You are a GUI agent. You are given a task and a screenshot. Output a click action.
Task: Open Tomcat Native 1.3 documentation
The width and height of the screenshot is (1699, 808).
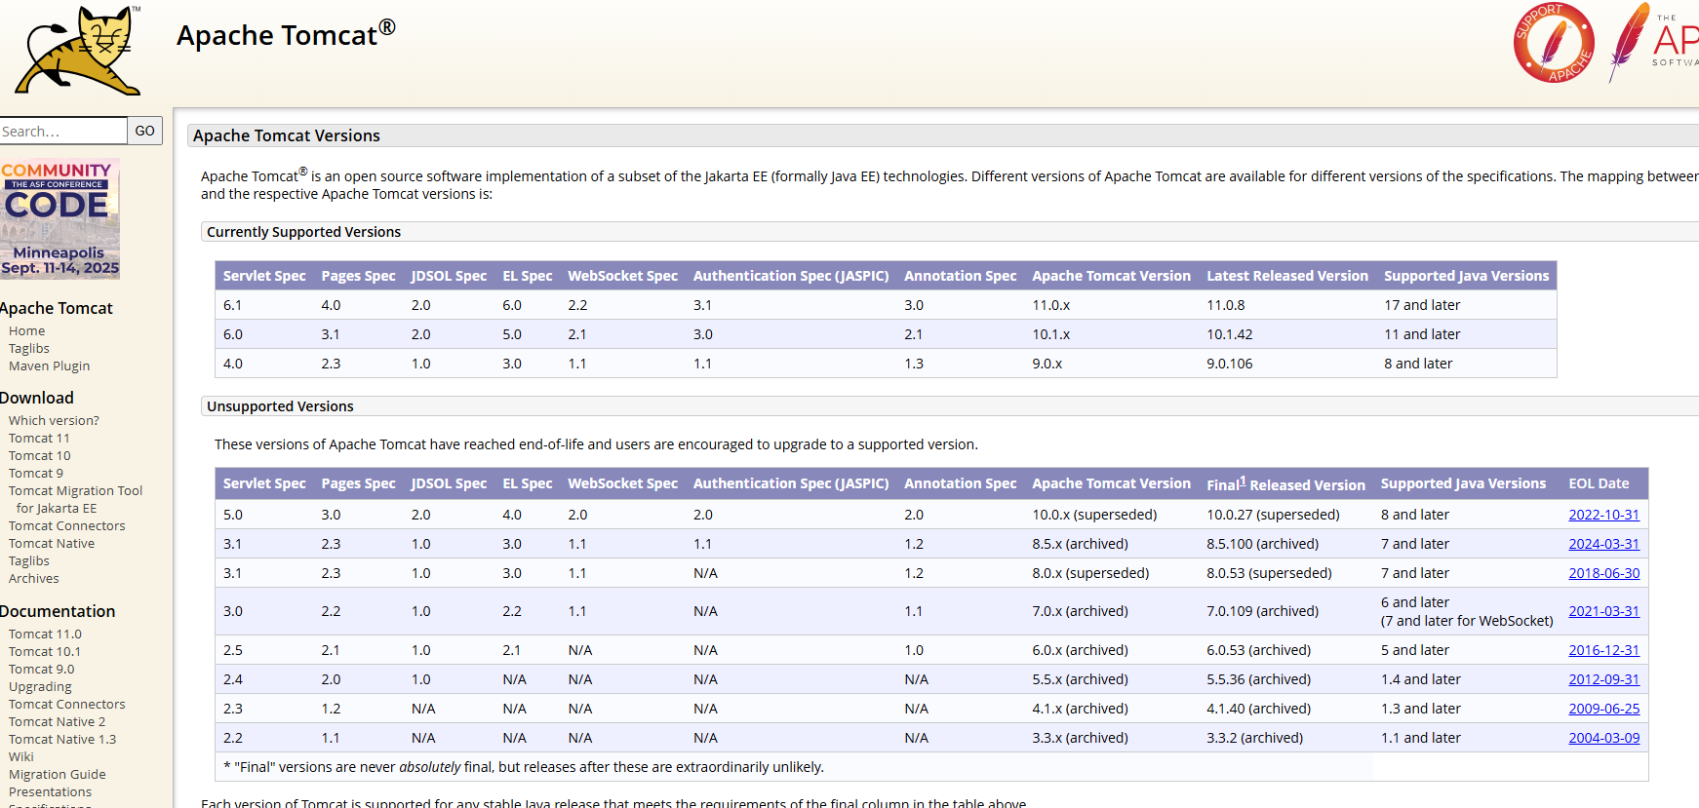tap(62, 740)
